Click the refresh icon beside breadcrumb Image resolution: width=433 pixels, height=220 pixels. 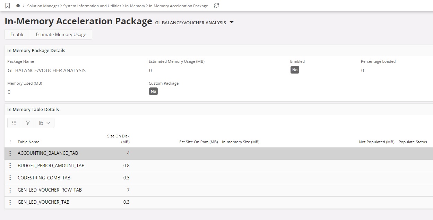216,6
